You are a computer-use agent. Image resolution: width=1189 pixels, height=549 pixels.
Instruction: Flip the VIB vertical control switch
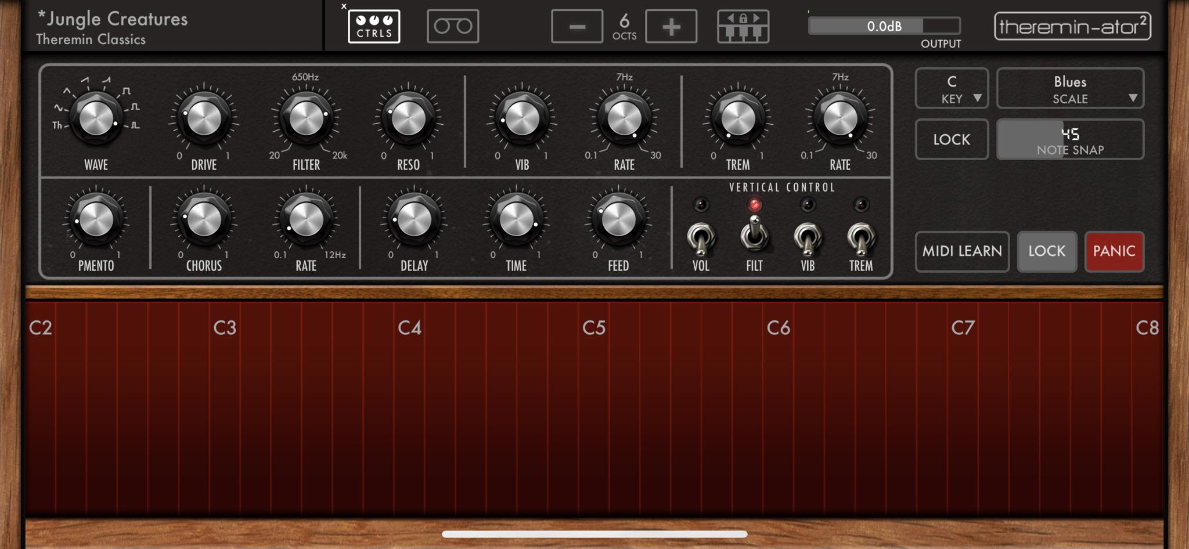[x=808, y=238]
